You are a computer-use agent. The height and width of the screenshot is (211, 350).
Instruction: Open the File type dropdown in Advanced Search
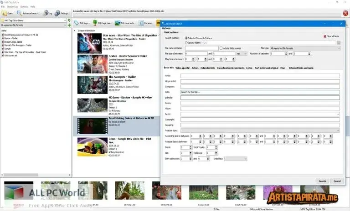305,48
